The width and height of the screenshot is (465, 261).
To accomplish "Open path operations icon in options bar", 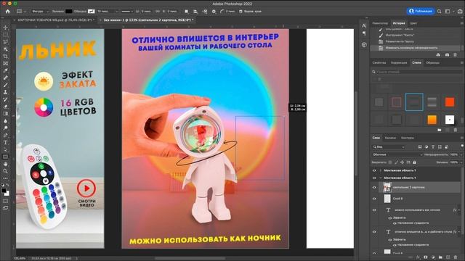I will point(186,12).
